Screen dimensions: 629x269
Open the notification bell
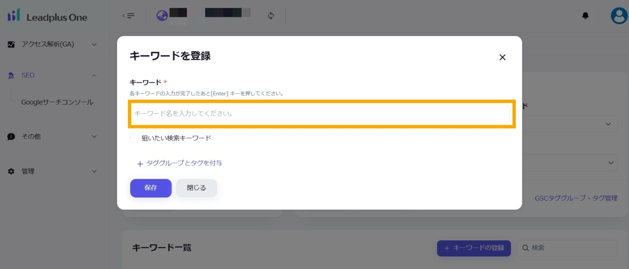point(585,16)
